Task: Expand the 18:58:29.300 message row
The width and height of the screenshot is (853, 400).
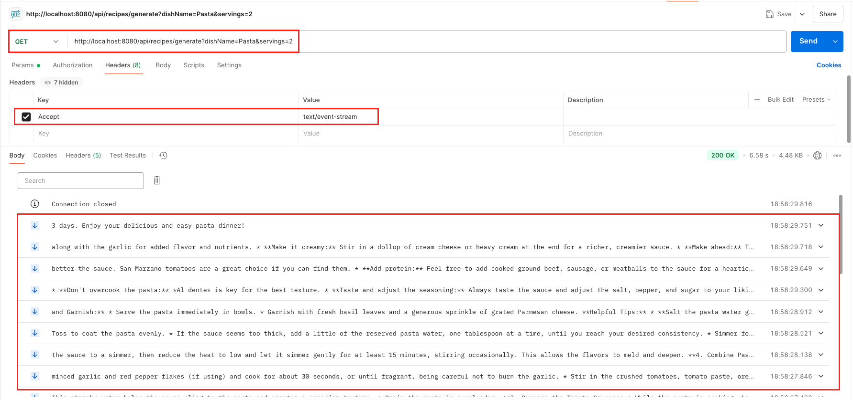Action: click(x=821, y=290)
